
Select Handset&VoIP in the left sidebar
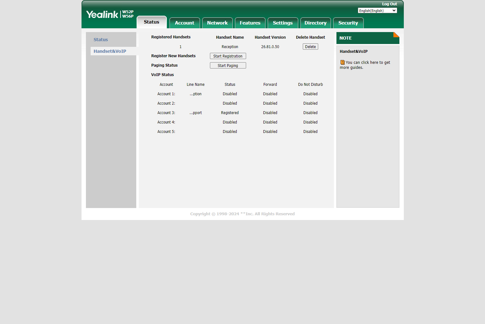[x=110, y=51]
